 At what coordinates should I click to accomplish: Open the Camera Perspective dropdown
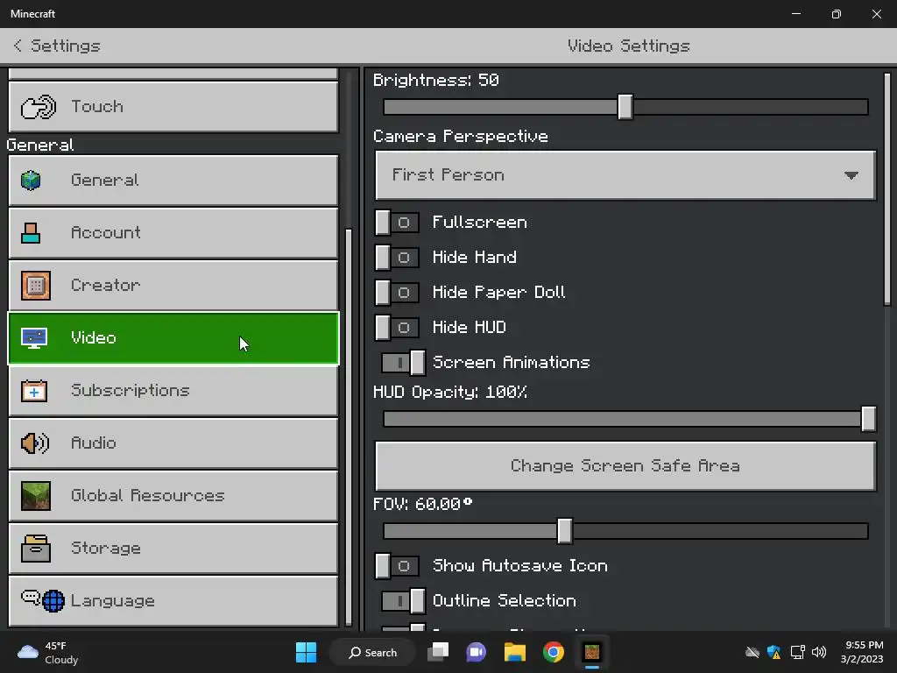(625, 175)
